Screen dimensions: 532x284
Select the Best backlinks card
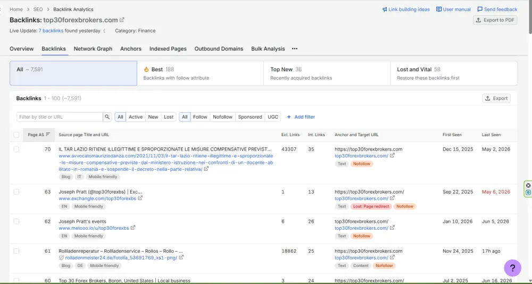pos(200,73)
